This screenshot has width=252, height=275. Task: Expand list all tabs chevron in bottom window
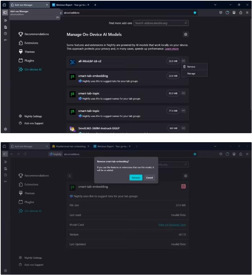click(x=215, y=146)
